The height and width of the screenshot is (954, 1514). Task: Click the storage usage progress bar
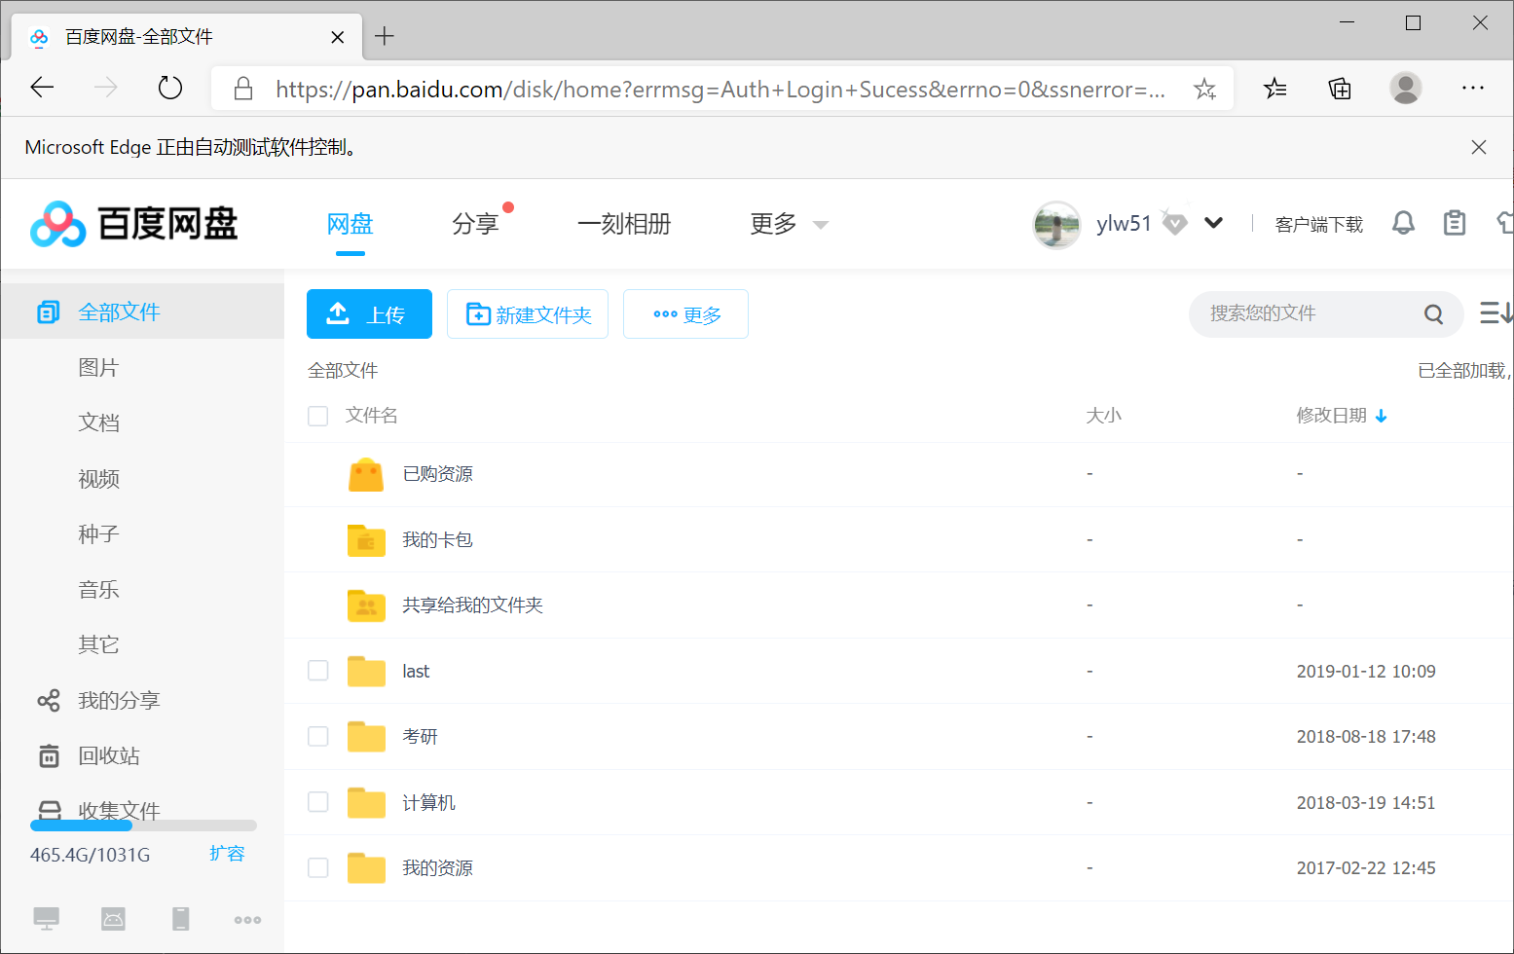click(143, 826)
